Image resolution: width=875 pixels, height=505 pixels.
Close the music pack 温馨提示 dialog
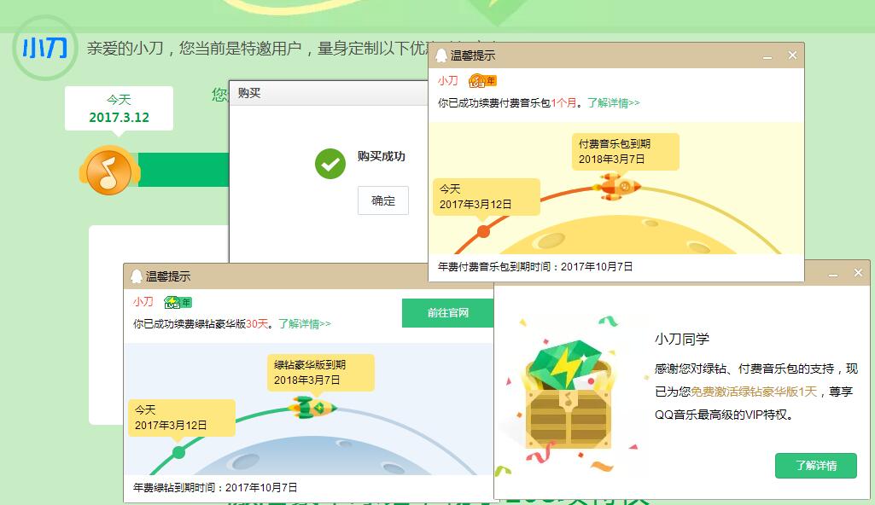pos(792,55)
